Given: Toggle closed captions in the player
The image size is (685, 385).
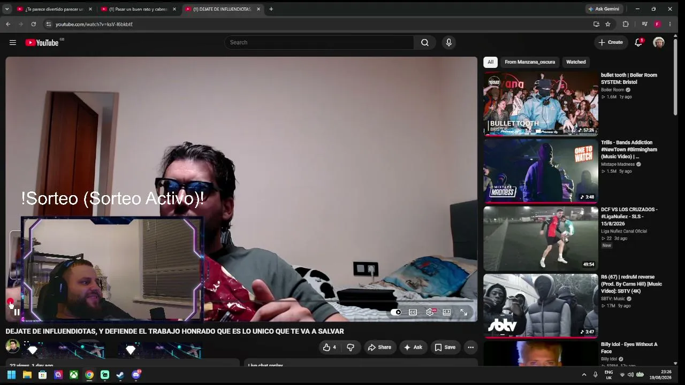Looking at the screenshot, I should tap(413, 312).
